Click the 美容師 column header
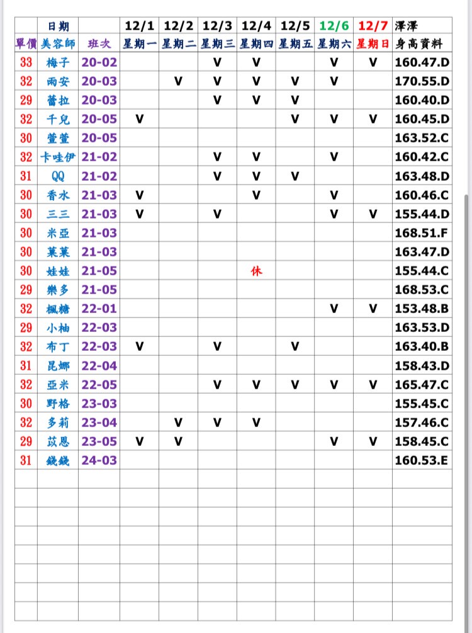 pos(58,44)
